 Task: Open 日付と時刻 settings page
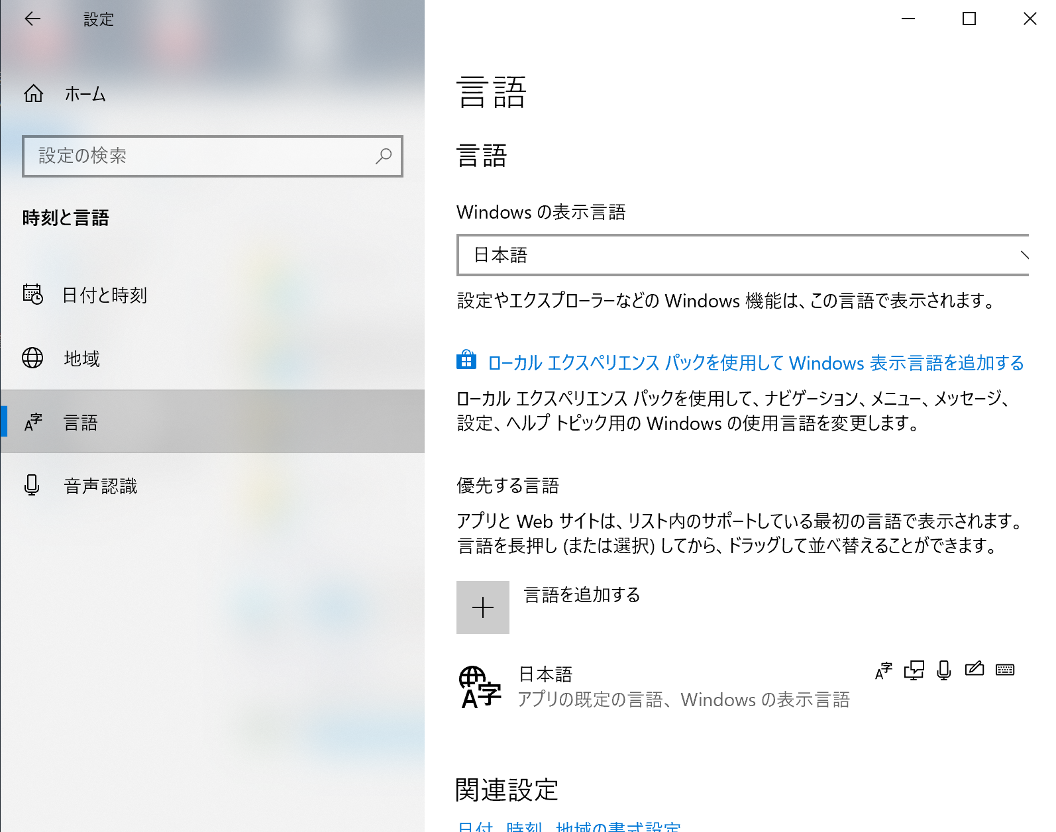pos(212,294)
